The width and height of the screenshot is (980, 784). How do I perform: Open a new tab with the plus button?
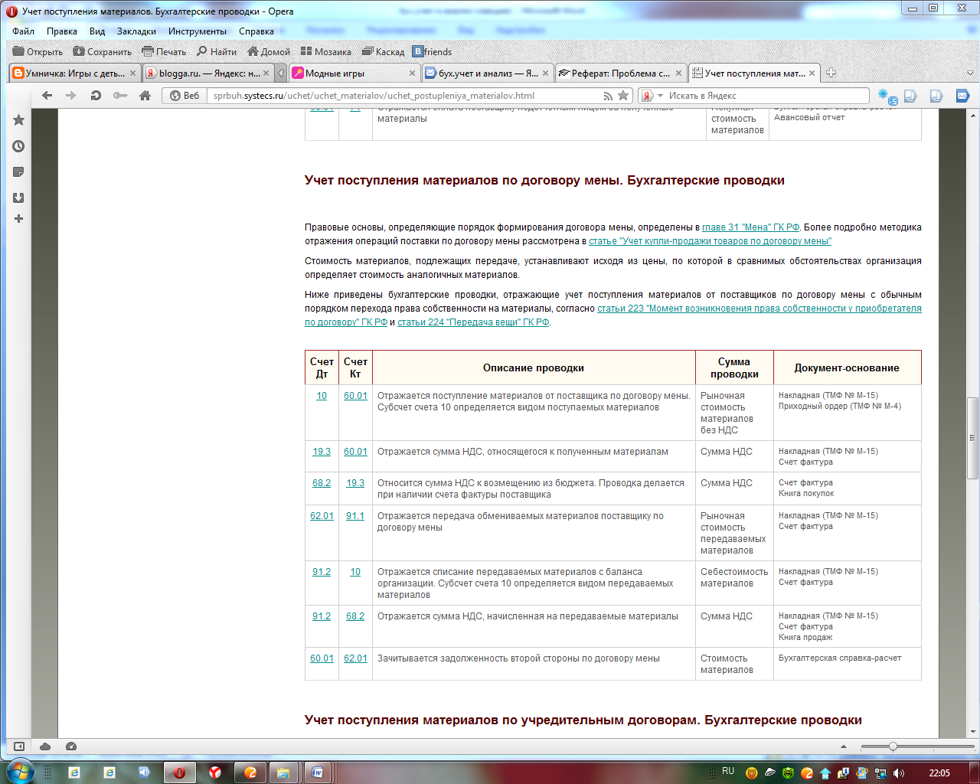point(831,73)
